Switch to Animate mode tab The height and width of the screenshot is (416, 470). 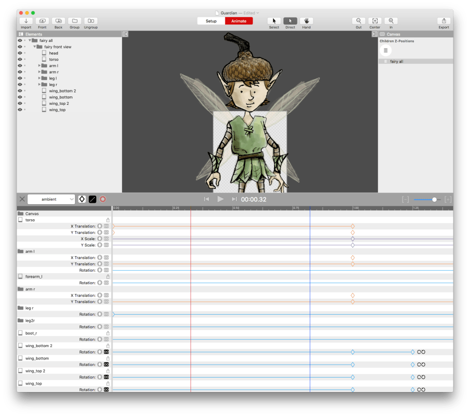click(238, 21)
